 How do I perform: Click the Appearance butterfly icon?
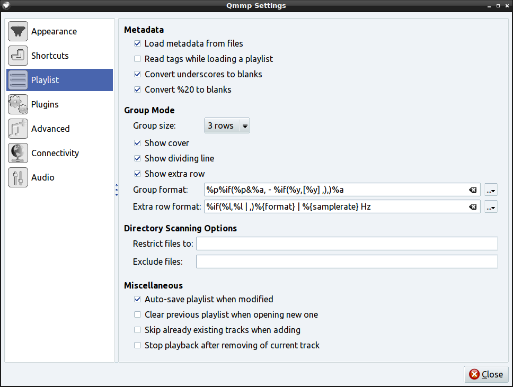18,32
